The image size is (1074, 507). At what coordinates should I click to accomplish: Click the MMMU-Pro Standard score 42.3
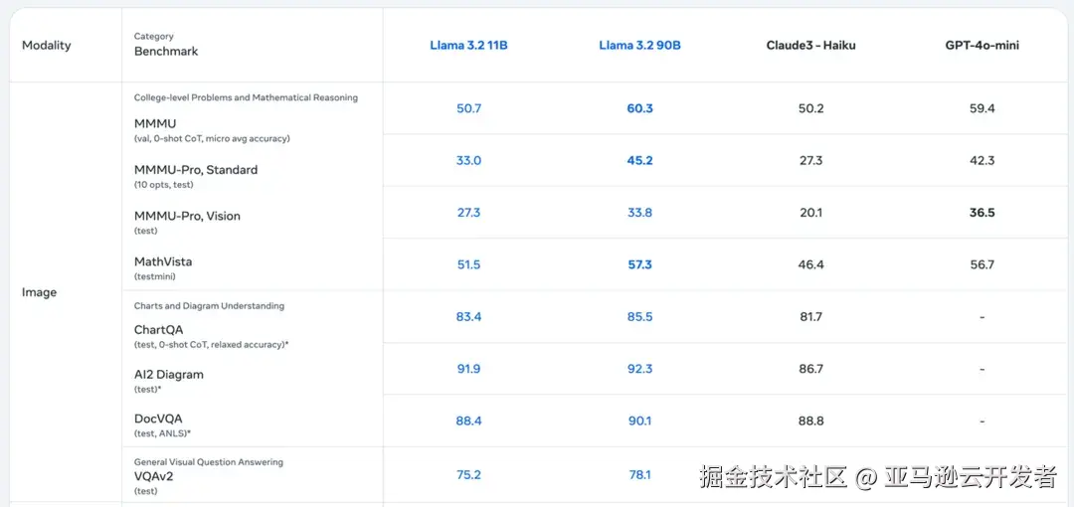(982, 160)
